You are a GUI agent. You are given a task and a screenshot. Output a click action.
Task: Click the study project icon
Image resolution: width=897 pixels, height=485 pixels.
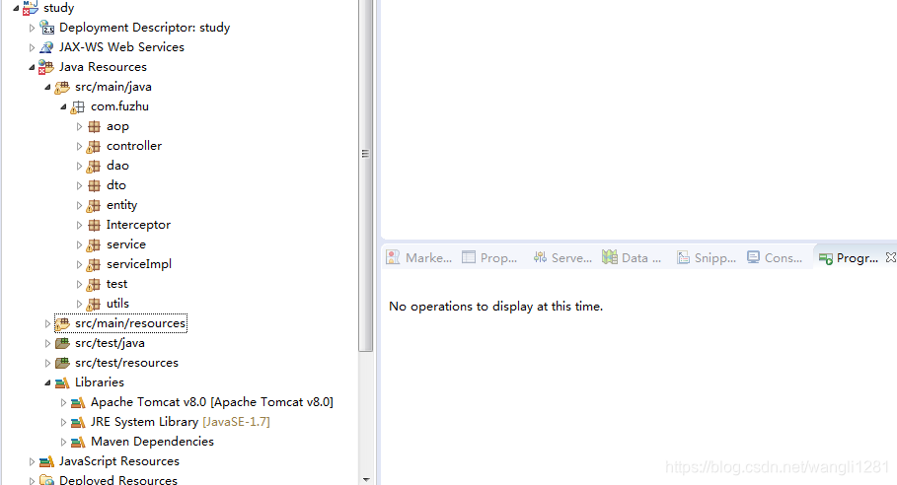tap(31, 8)
